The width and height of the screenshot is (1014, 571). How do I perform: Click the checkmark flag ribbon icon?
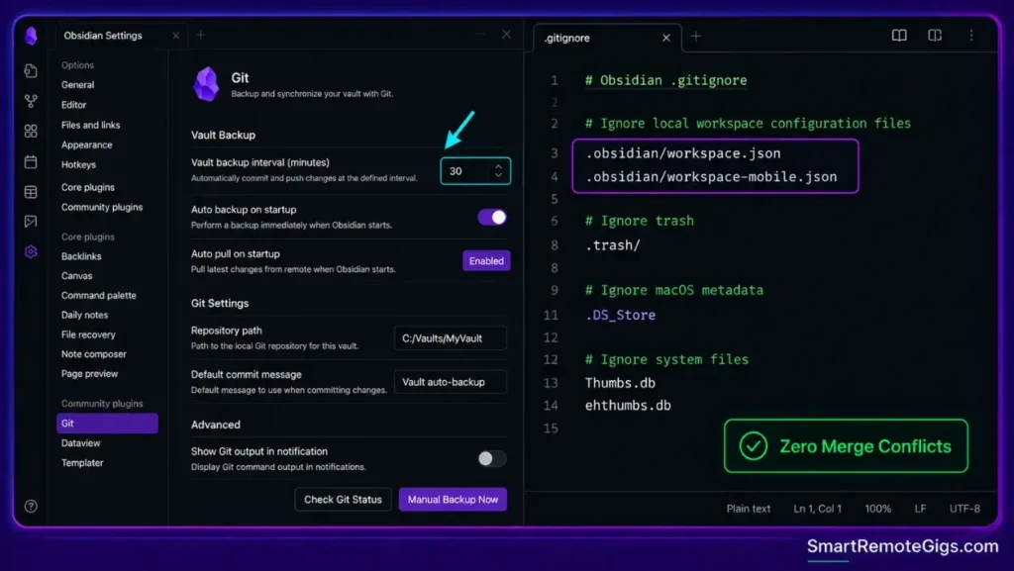coord(31,222)
